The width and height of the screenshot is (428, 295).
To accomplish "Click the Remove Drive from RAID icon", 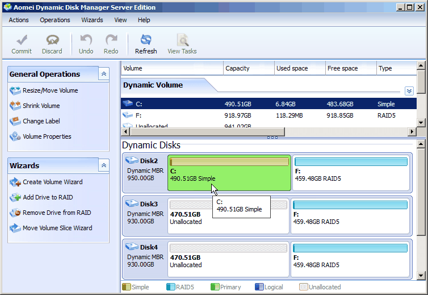I will click(15, 213).
